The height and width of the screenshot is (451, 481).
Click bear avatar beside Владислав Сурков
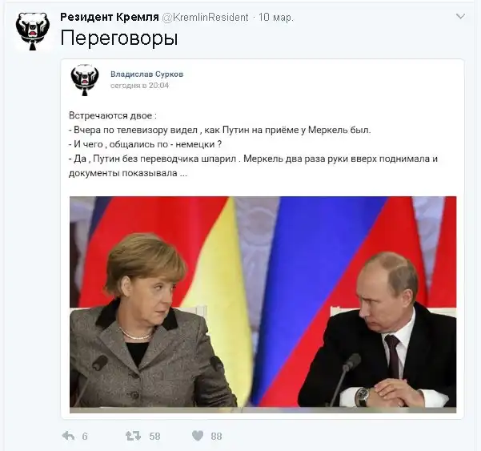tap(85, 80)
